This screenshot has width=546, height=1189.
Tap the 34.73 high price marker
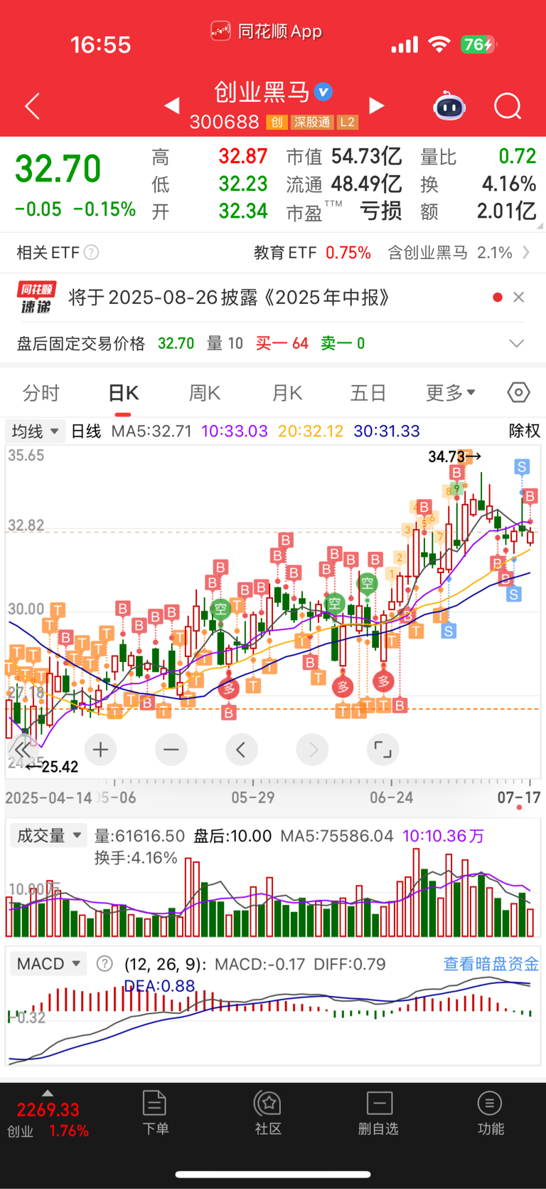point(454,456)
